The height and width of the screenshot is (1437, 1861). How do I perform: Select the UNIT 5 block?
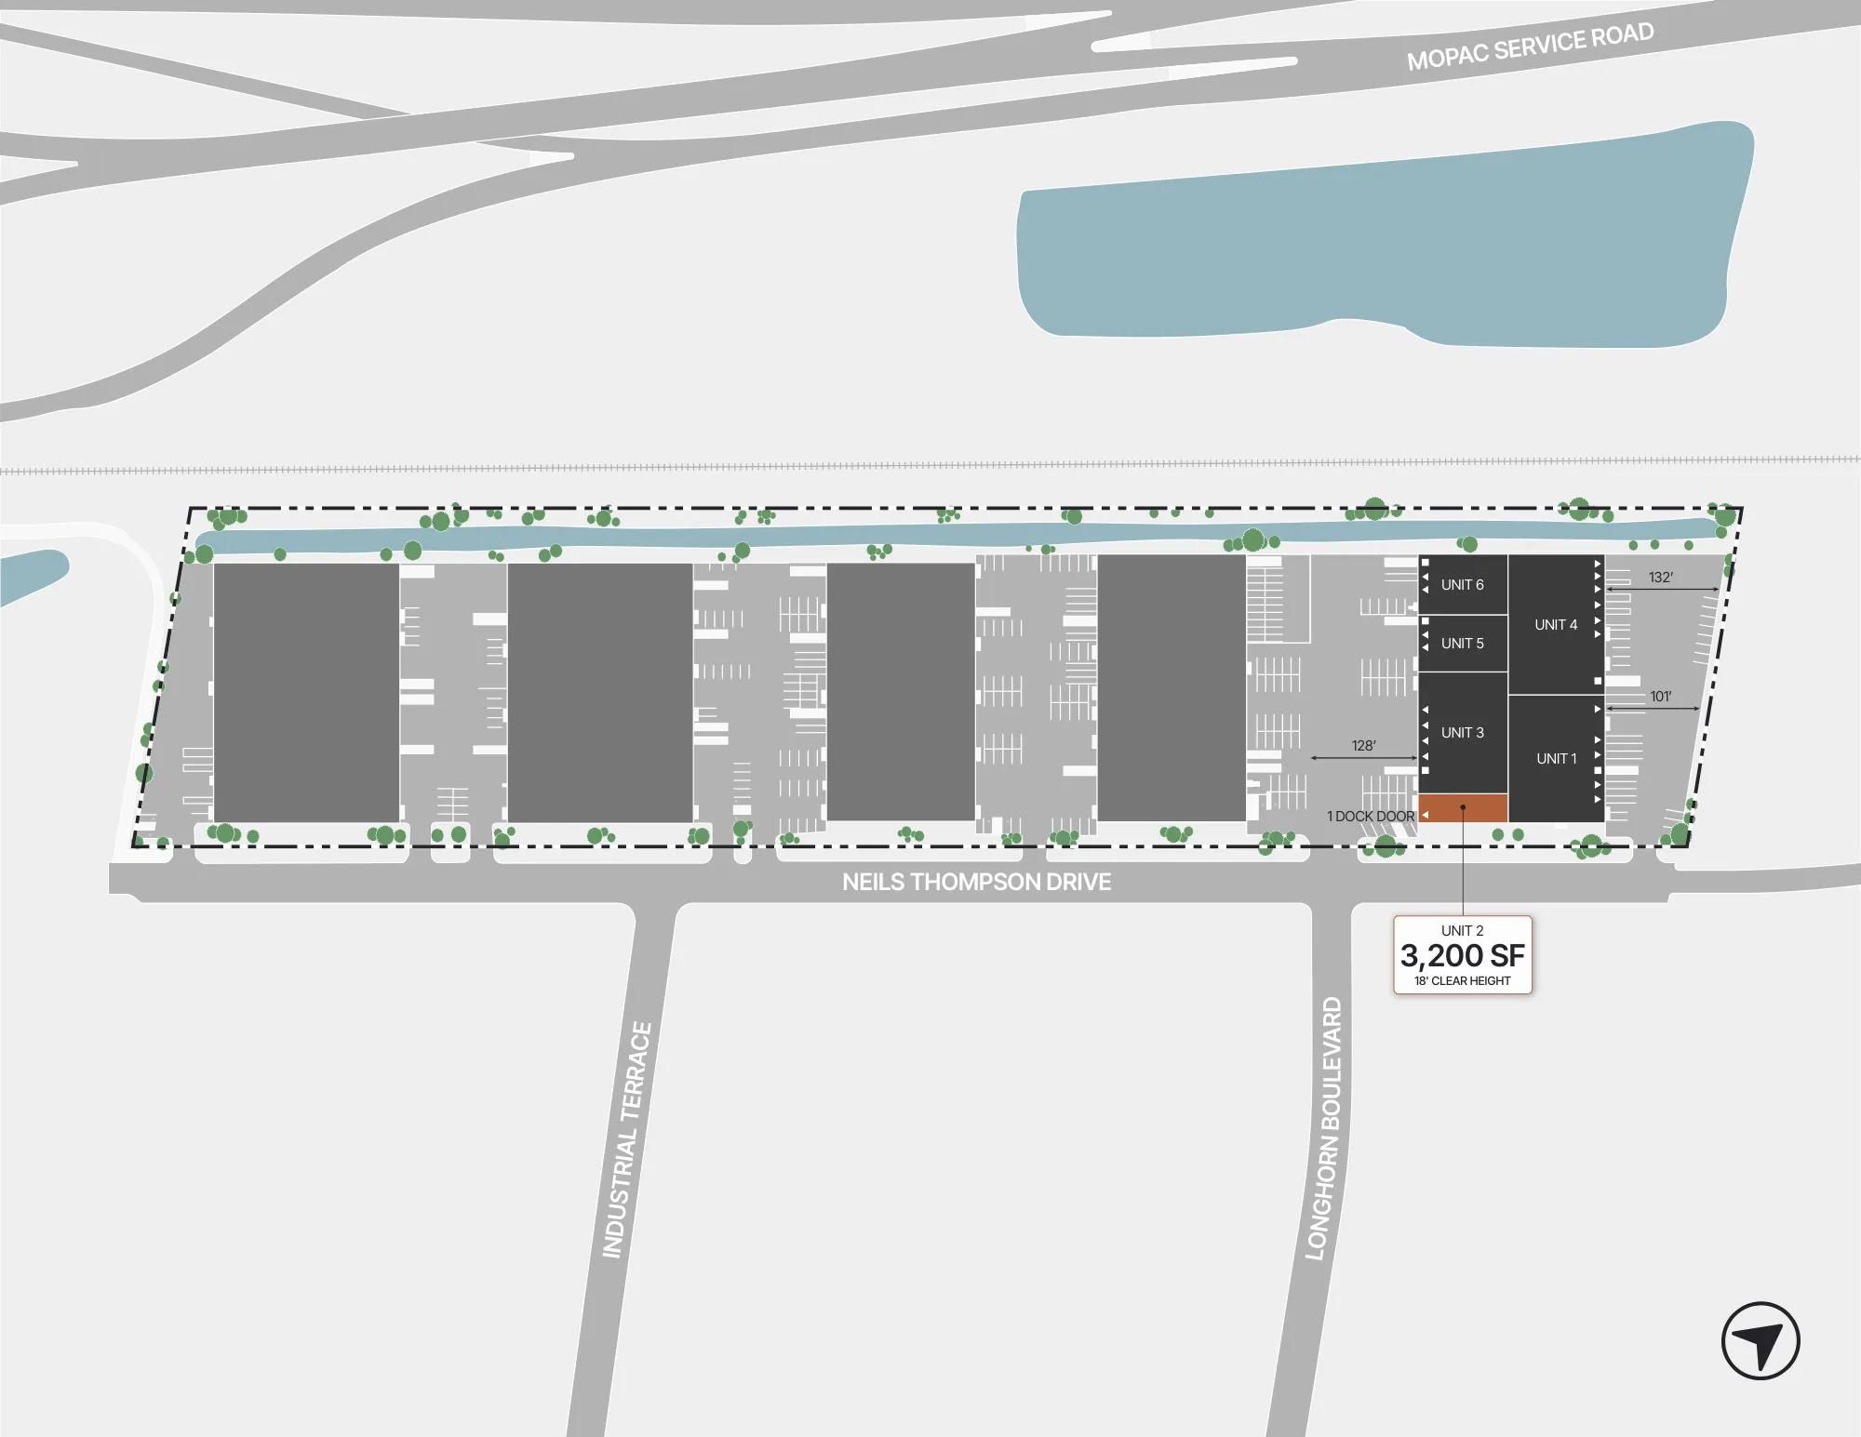coord(1463,643)
